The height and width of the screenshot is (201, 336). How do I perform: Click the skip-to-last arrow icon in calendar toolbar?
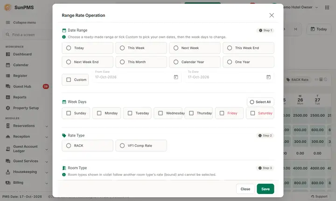point(295,29)
